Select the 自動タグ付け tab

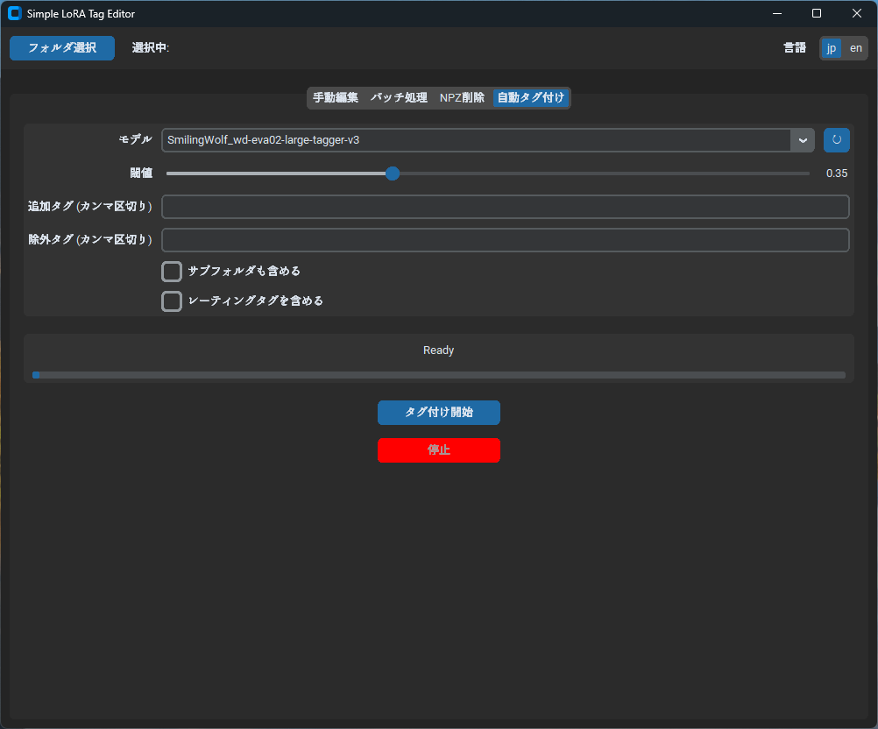pyautogui.click(x=531, y=98)
